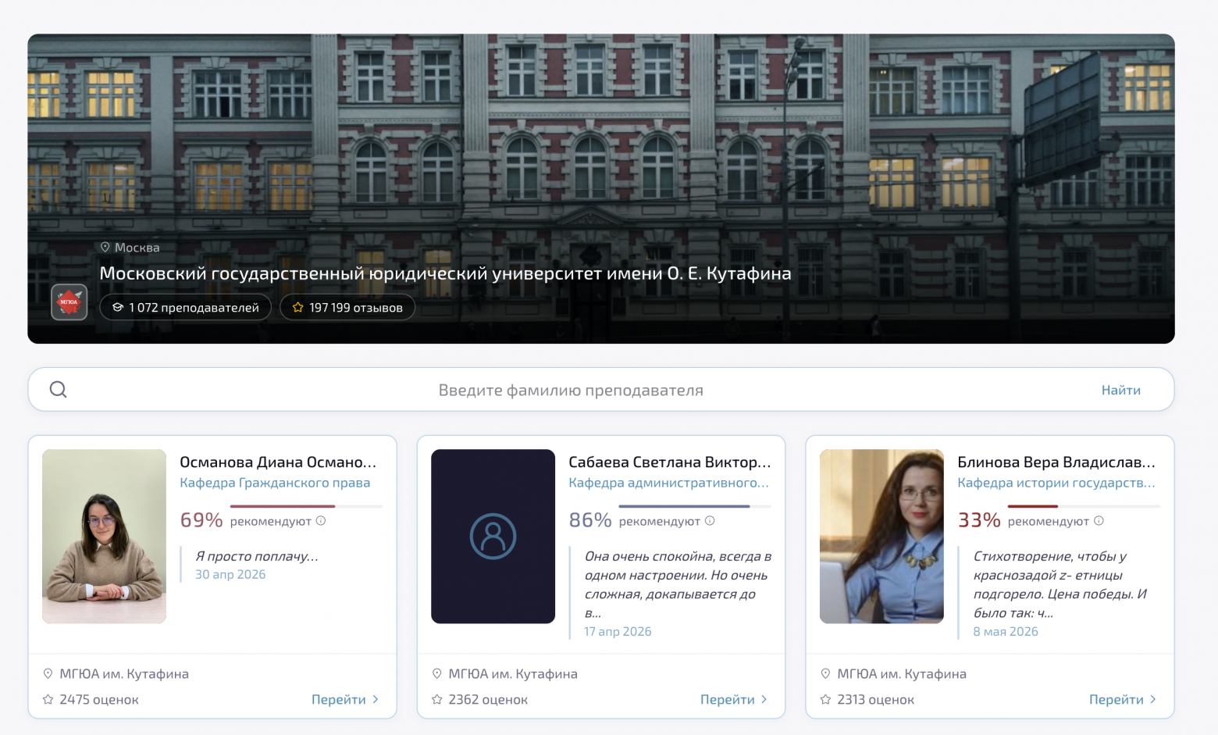Image resolution: width=1218 pixels, height=735 pixels.
Task: Click location pin in Блинова card footer
Action: click(x=825, y=673)
